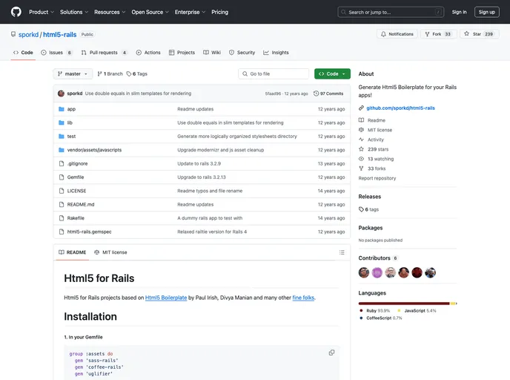Open the Enterprise dropdown
The height and width of the screenshot is (380, 510).
[190, 12]
